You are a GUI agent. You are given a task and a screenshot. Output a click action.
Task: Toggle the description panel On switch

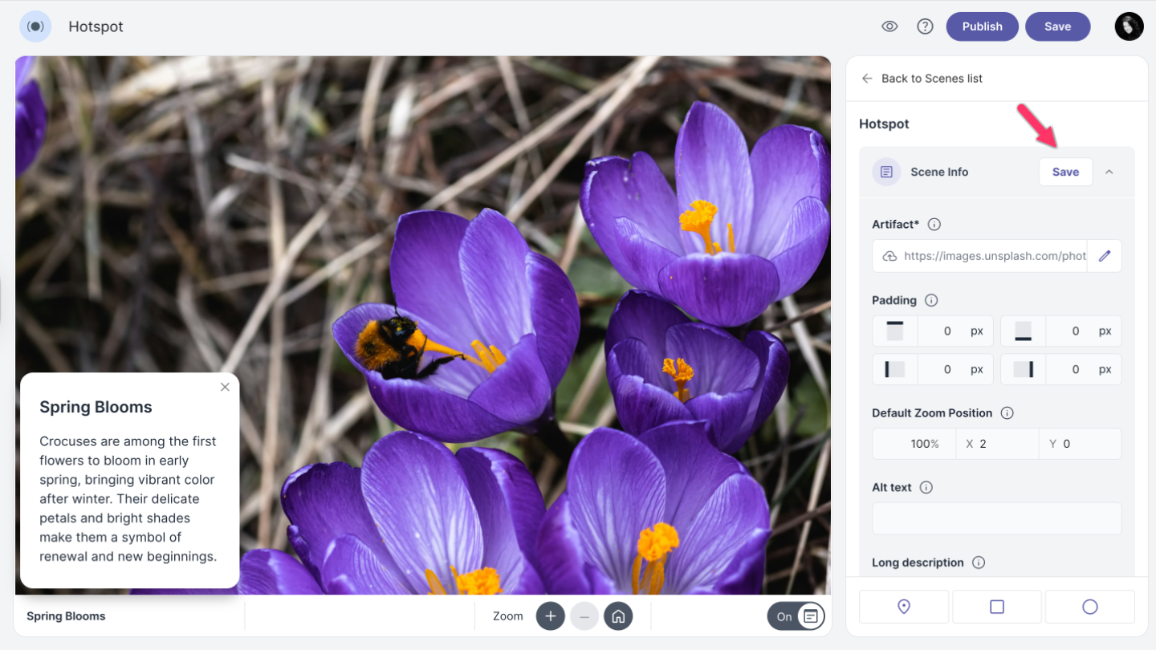796,616
